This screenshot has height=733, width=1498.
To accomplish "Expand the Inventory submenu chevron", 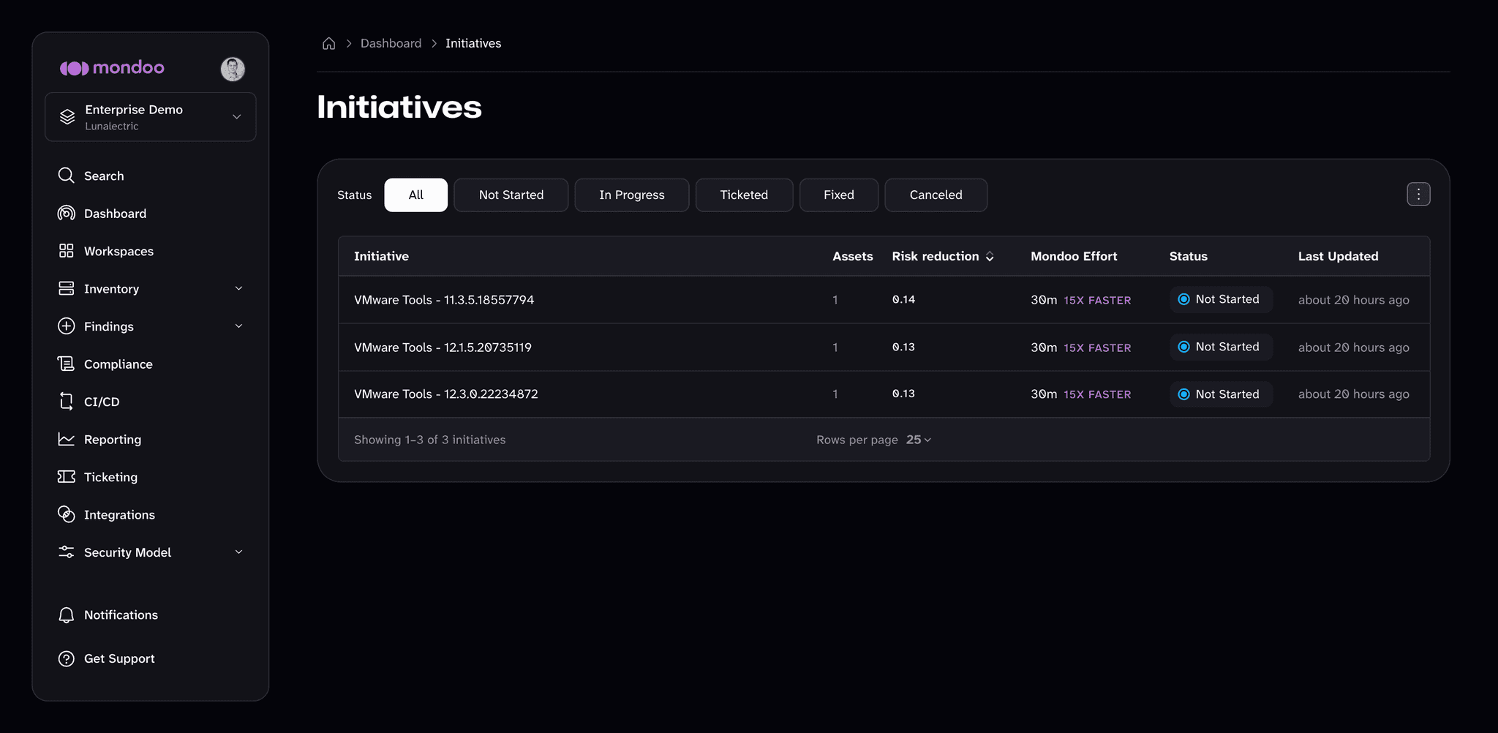I will point(238,288).
